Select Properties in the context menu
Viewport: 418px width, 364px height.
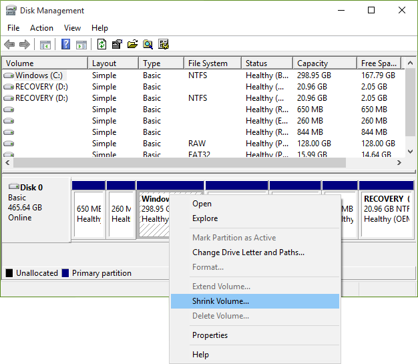point(210,335)
